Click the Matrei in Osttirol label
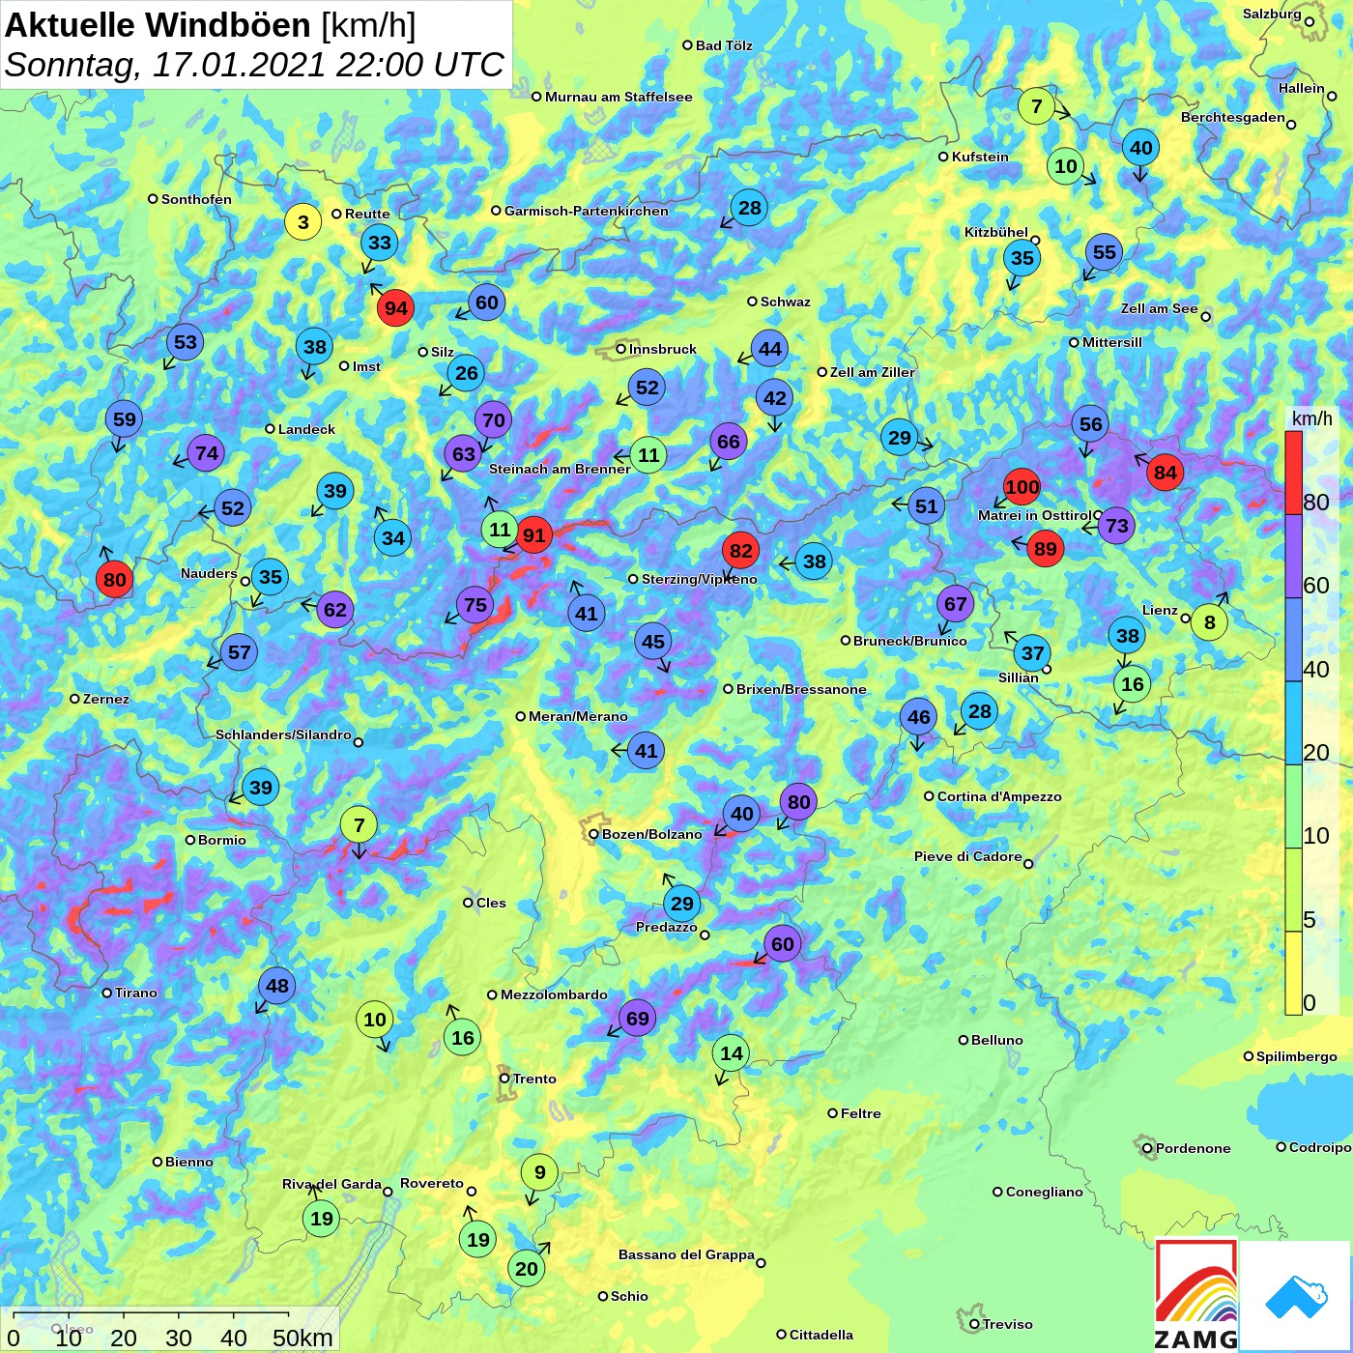1353x1353 pixels. click(1034, 515)
